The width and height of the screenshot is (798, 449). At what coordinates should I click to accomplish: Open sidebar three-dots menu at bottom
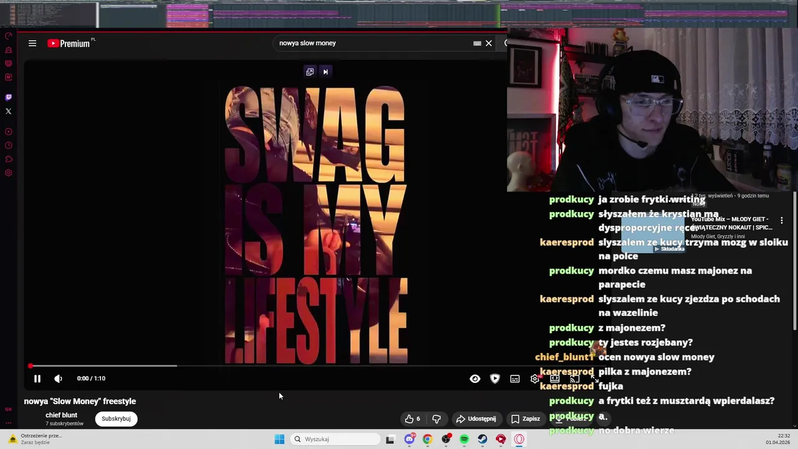9,423
